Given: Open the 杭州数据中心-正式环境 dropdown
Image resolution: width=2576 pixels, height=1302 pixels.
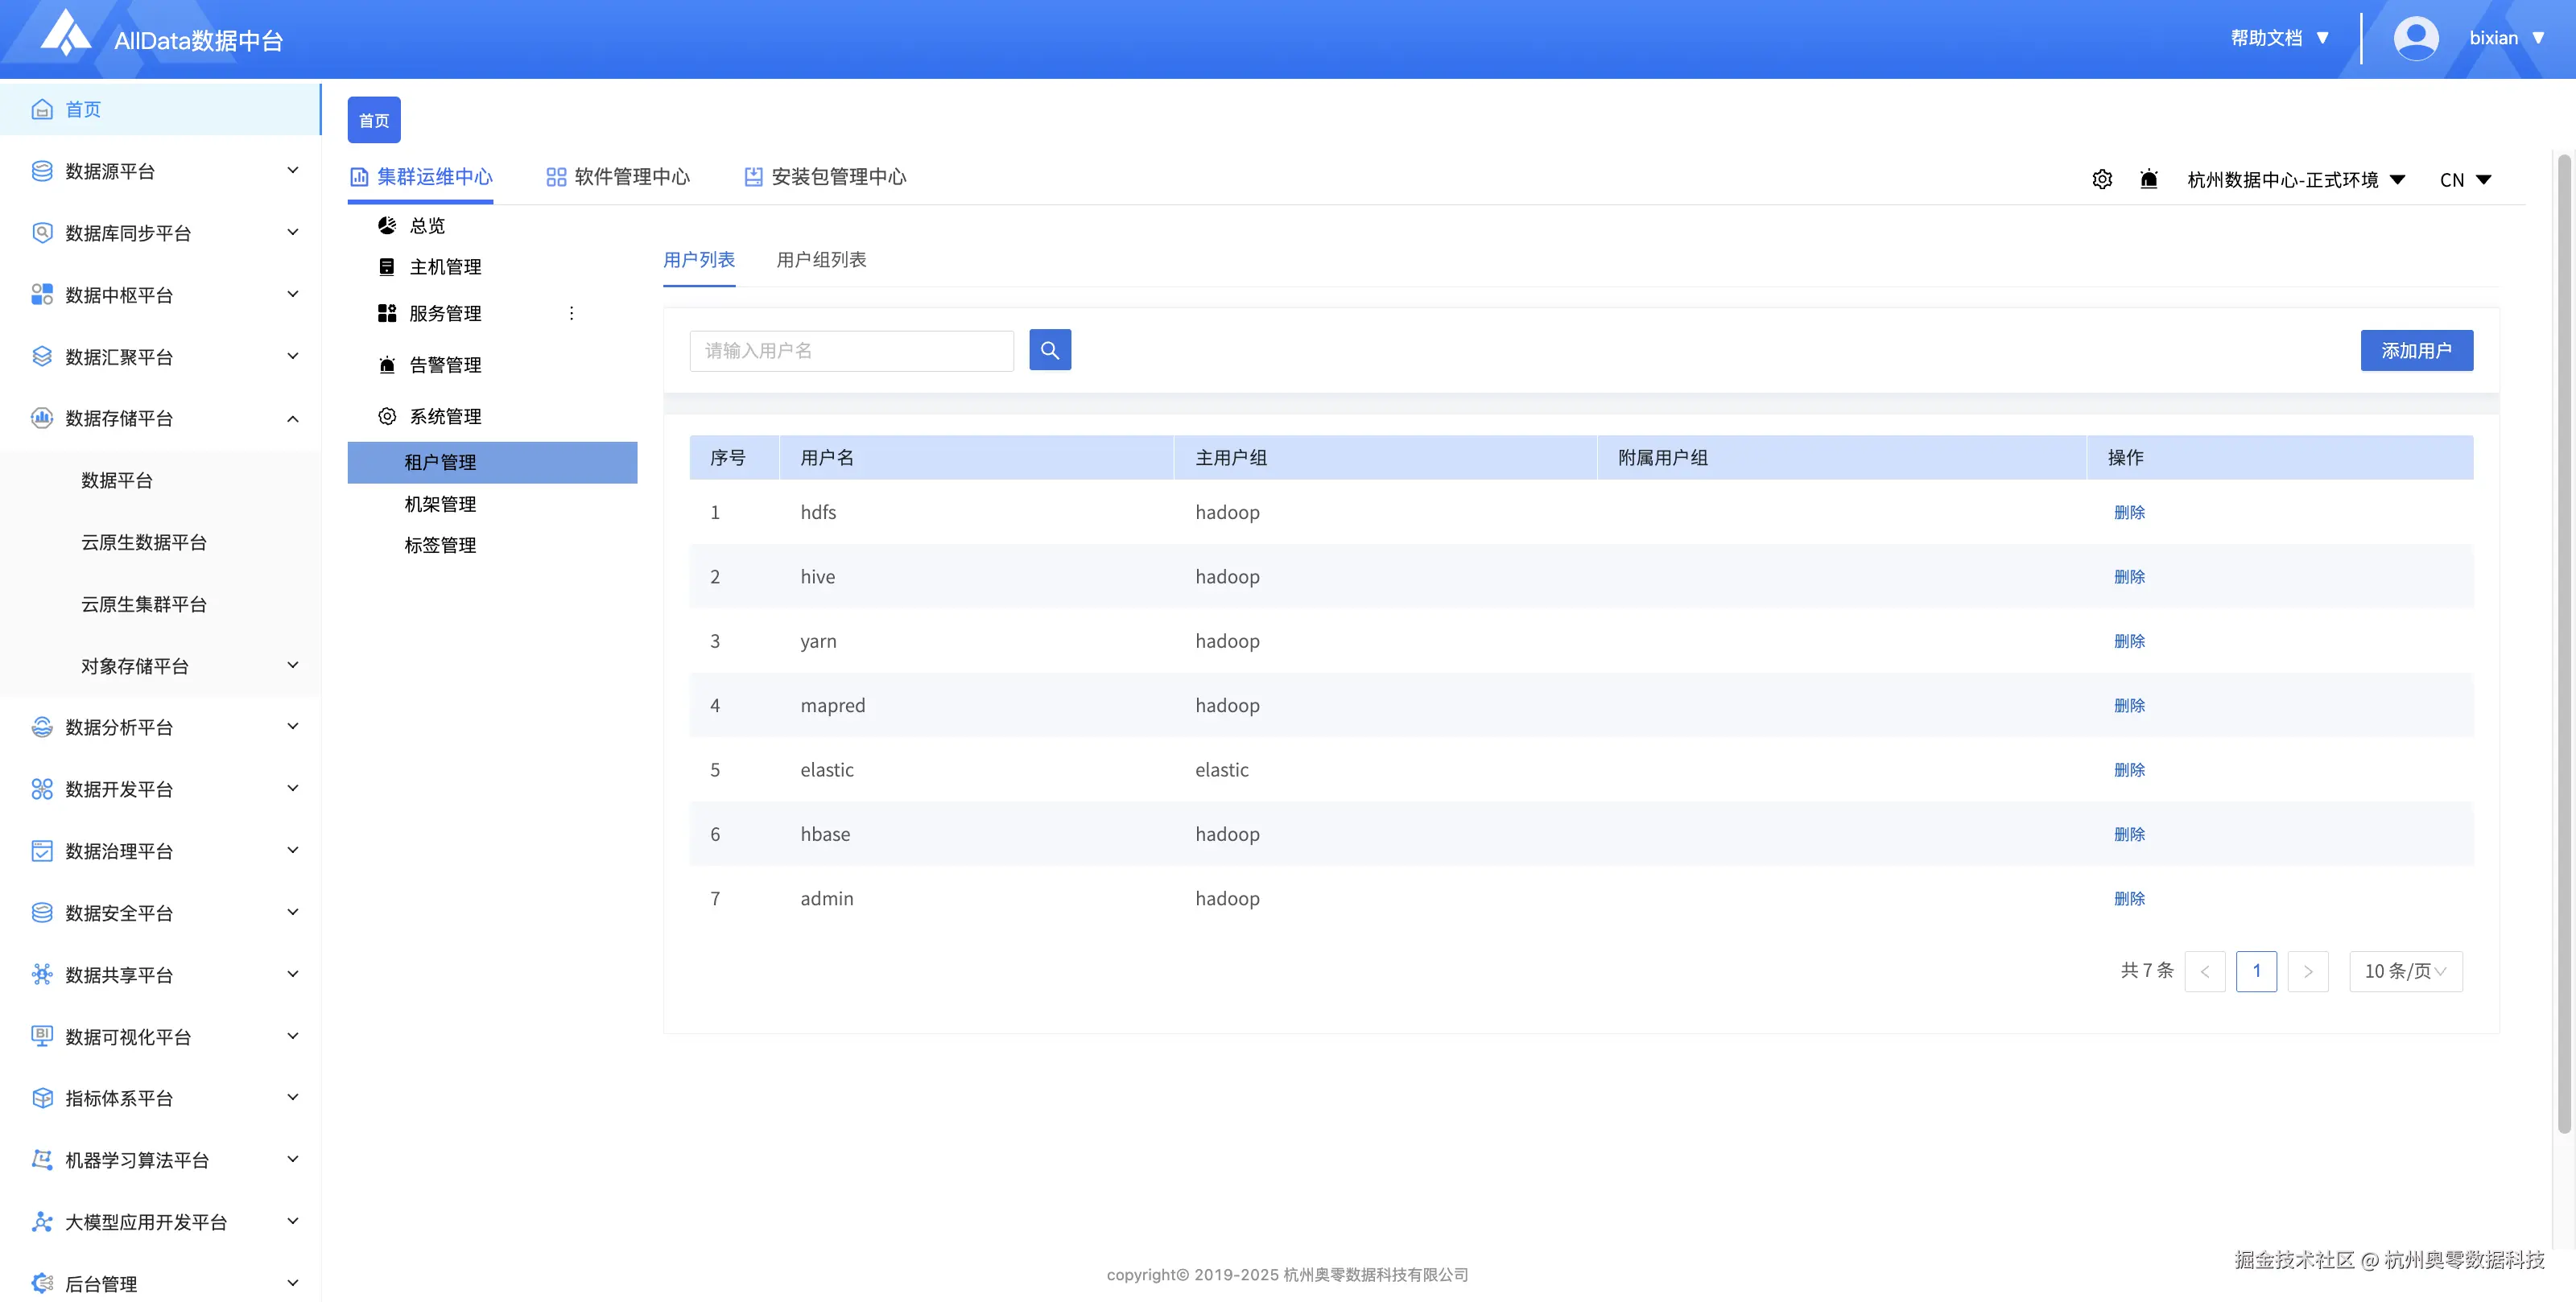Looking at the screenshot, I should (2296, 179).
